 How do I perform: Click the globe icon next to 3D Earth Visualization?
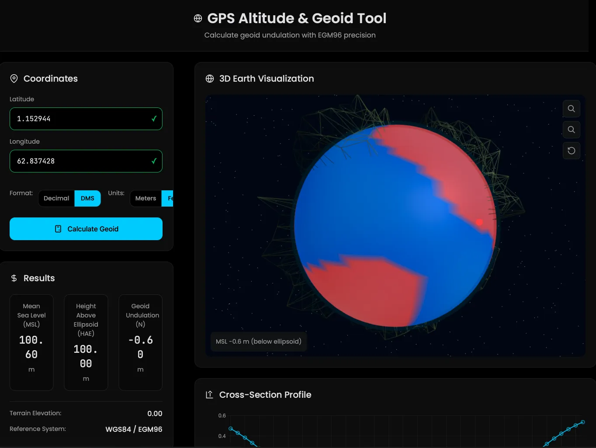click(210, 79)
